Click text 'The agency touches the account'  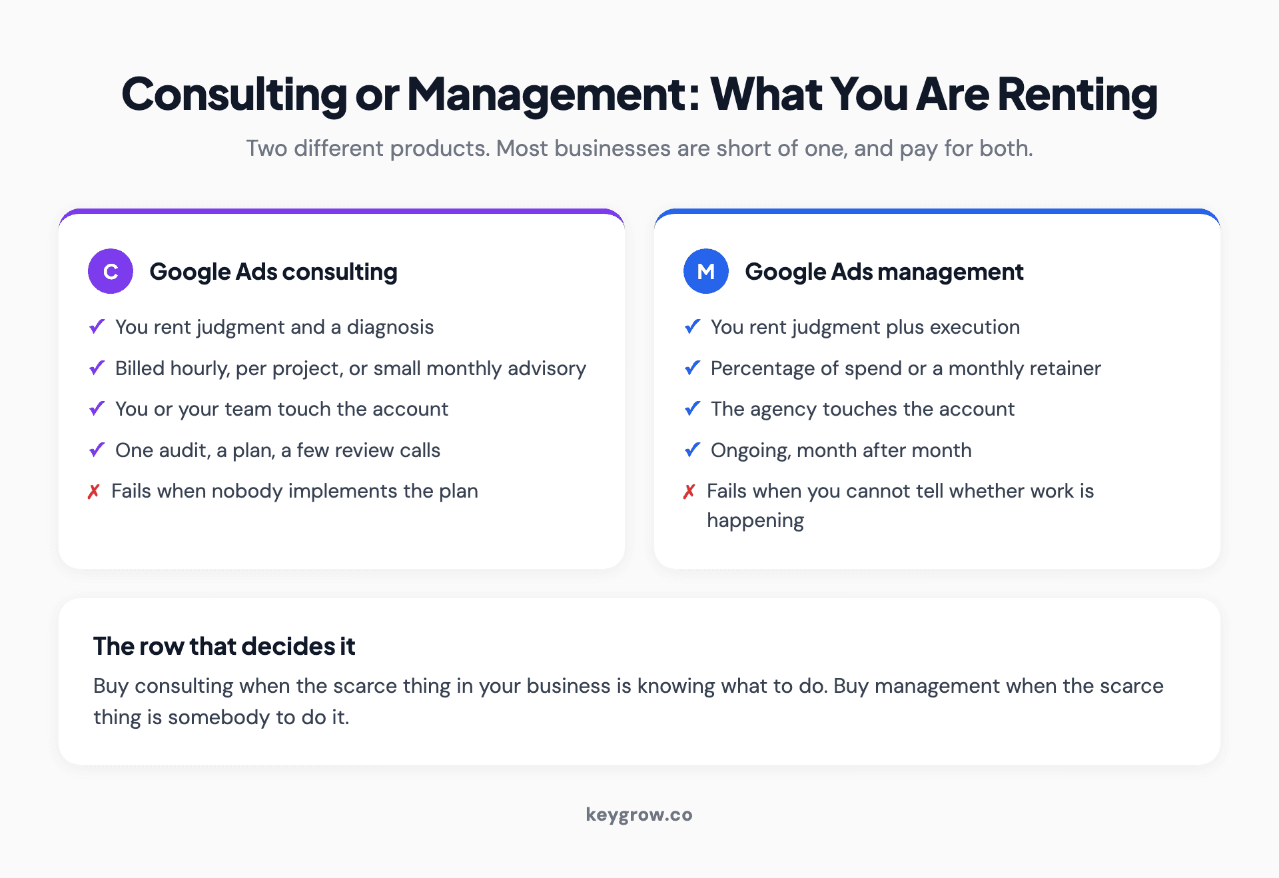(x=863, y=409)
